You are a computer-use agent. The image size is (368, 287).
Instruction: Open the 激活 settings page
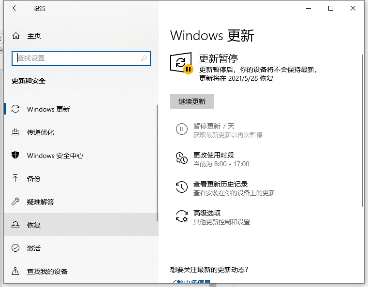(x=34, y=248)
